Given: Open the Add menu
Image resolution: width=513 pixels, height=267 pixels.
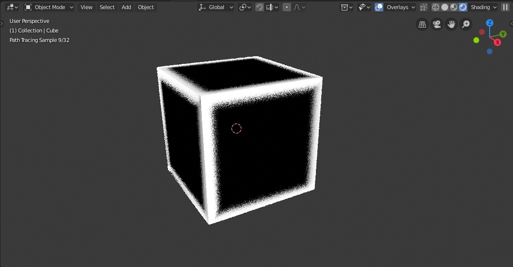Looking at the screenshot, I should click(126, 7).
